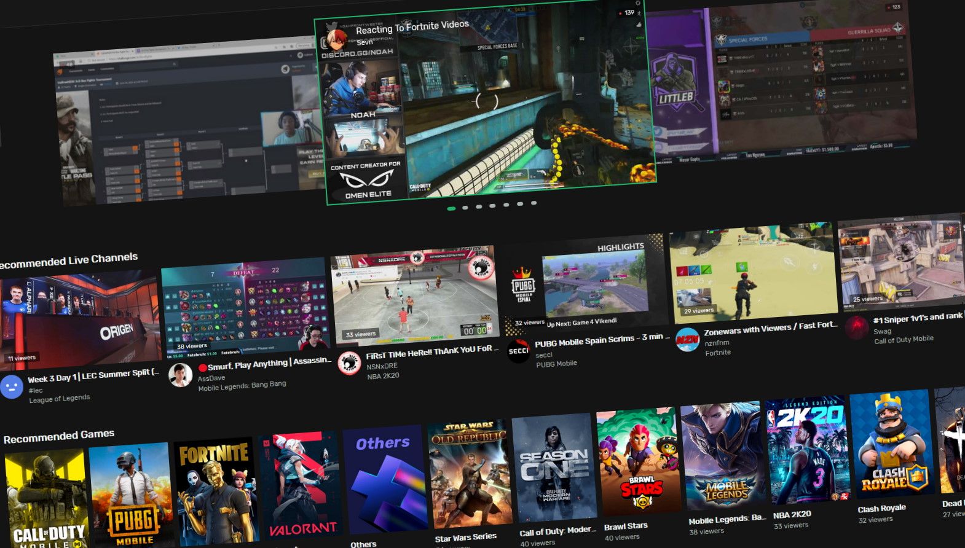Click NSNxDRE's channel avatar
Screen dimensions: 965x548
[349, 363]
